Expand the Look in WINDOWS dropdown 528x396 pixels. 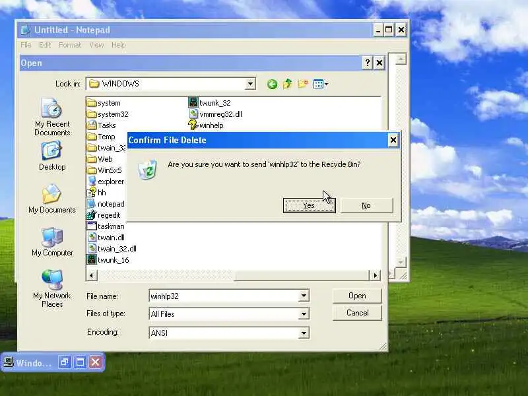click(250, 84)
